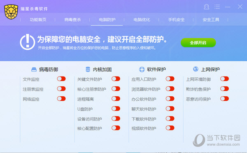The image size is (247, 153).
Task: Click the green 全部开启 button
Action: (198, 43)
